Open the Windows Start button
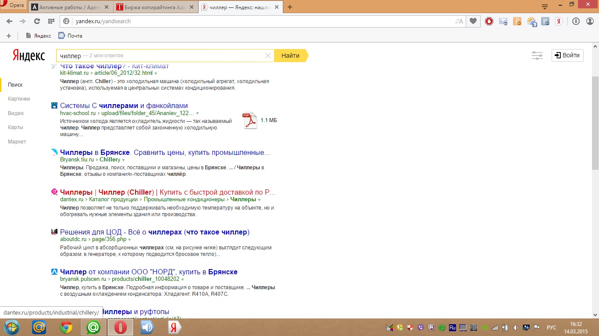The image size is (599, 336). coord(12,327)
